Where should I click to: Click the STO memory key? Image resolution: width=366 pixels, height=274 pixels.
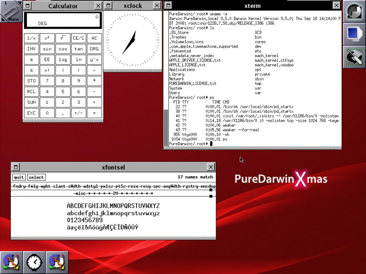tap(31, 81)
